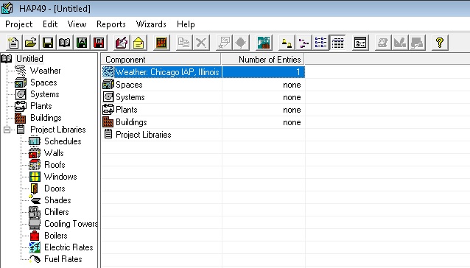Open the Reports menu
Viewport: 470px width, 268px height.
(111, 24)
